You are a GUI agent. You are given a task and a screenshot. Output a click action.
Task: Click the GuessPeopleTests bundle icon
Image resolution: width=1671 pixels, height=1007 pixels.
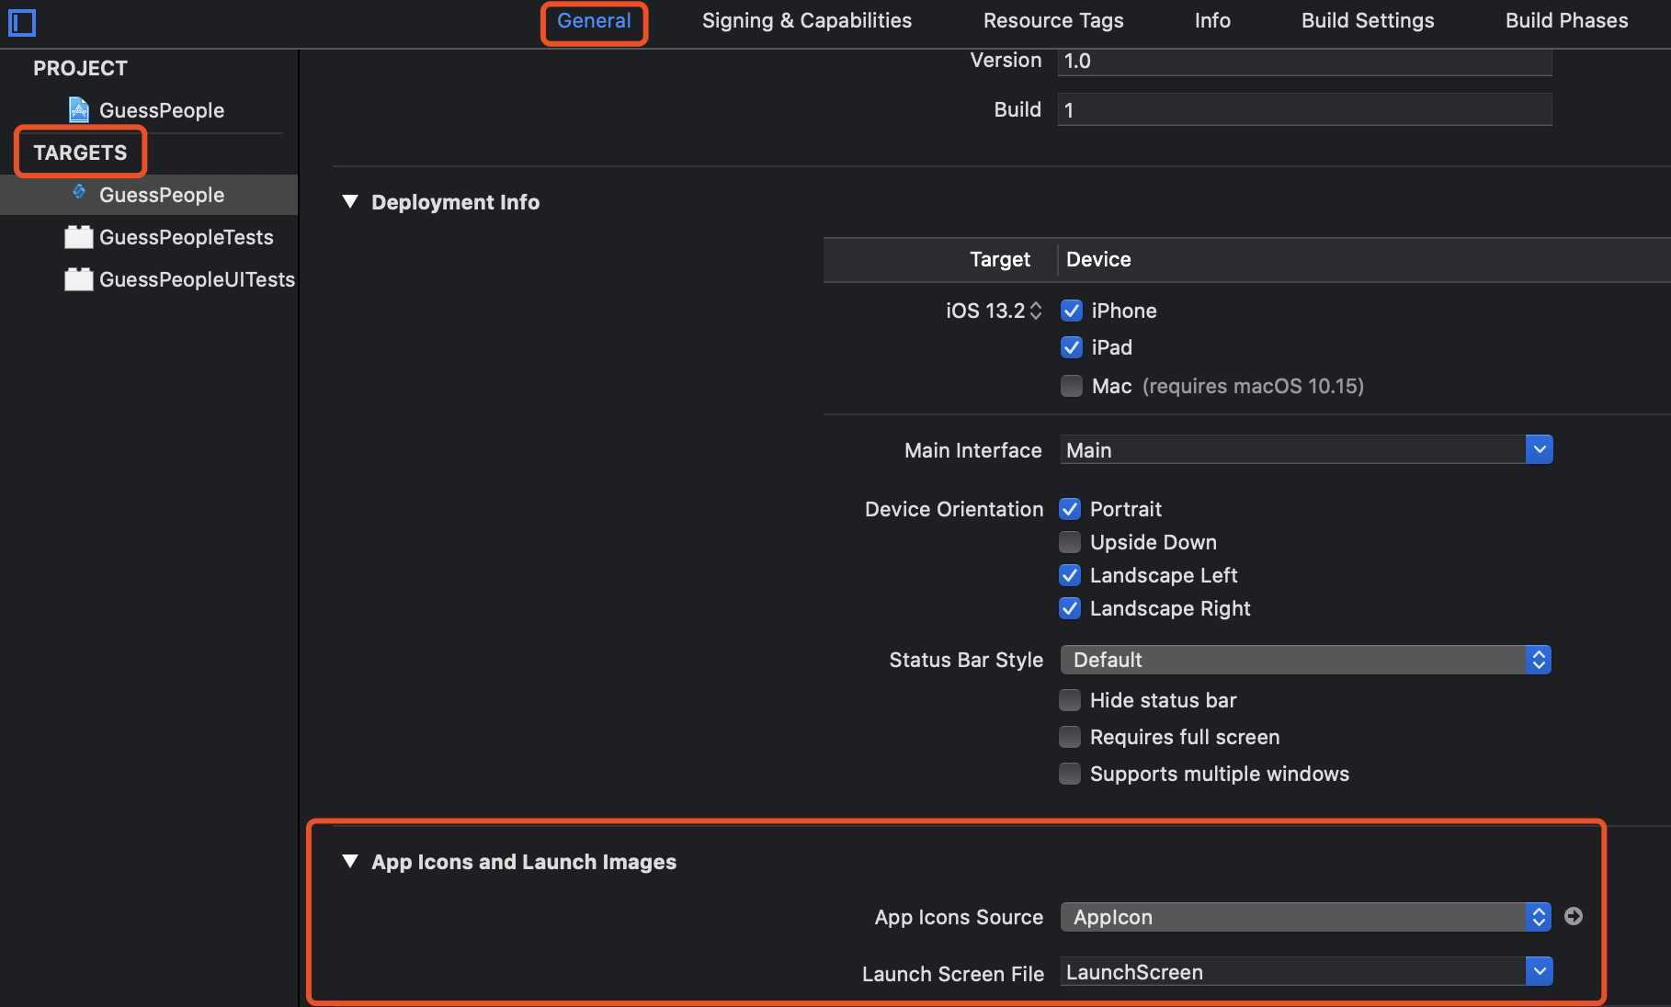pyautogui.click(x=79, y=237)
